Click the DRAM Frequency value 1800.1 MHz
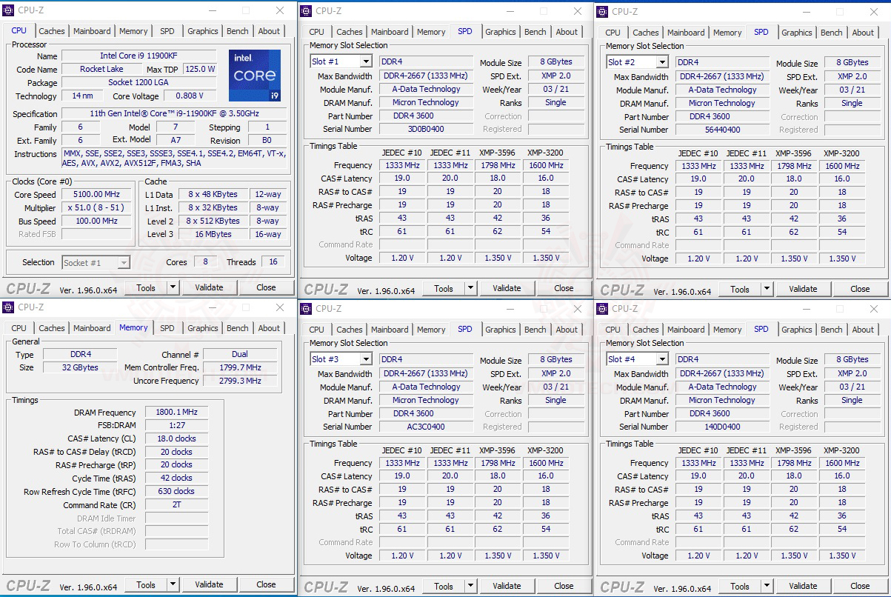Image resolution: width=891 pixels, height=597 pixels. point(176,413)
